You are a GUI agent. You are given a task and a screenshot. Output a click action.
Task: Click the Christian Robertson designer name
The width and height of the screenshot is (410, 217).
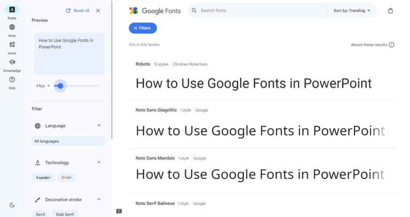tap(190, 64)
